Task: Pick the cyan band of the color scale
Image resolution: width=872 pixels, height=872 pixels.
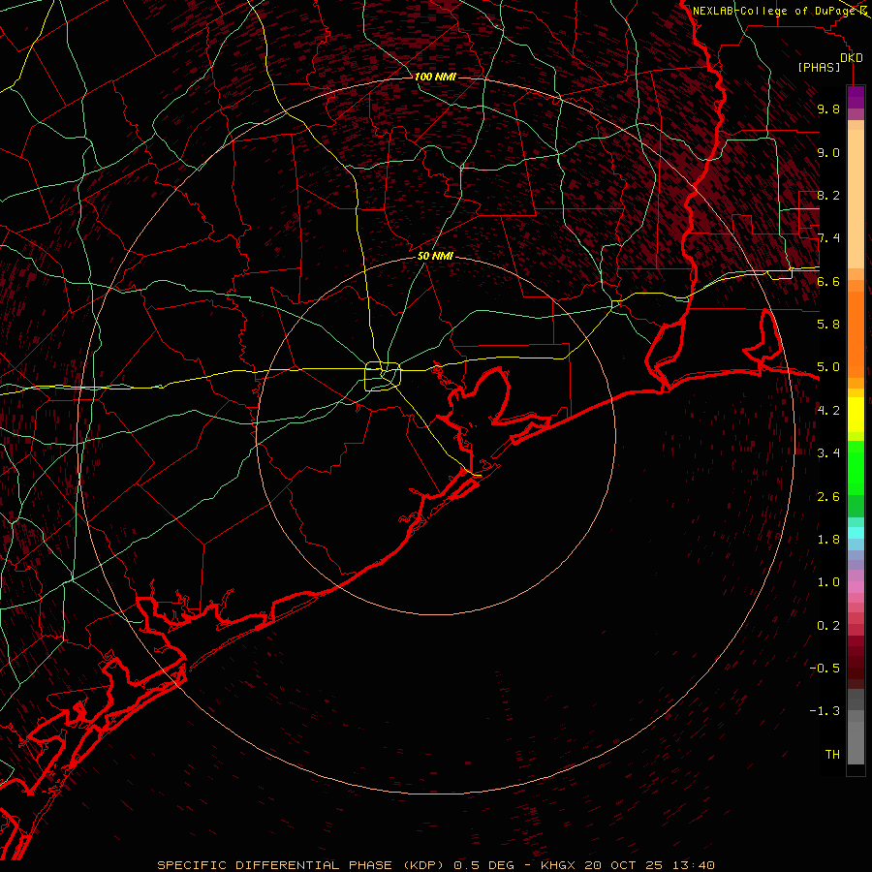Action: click(856, 533)
